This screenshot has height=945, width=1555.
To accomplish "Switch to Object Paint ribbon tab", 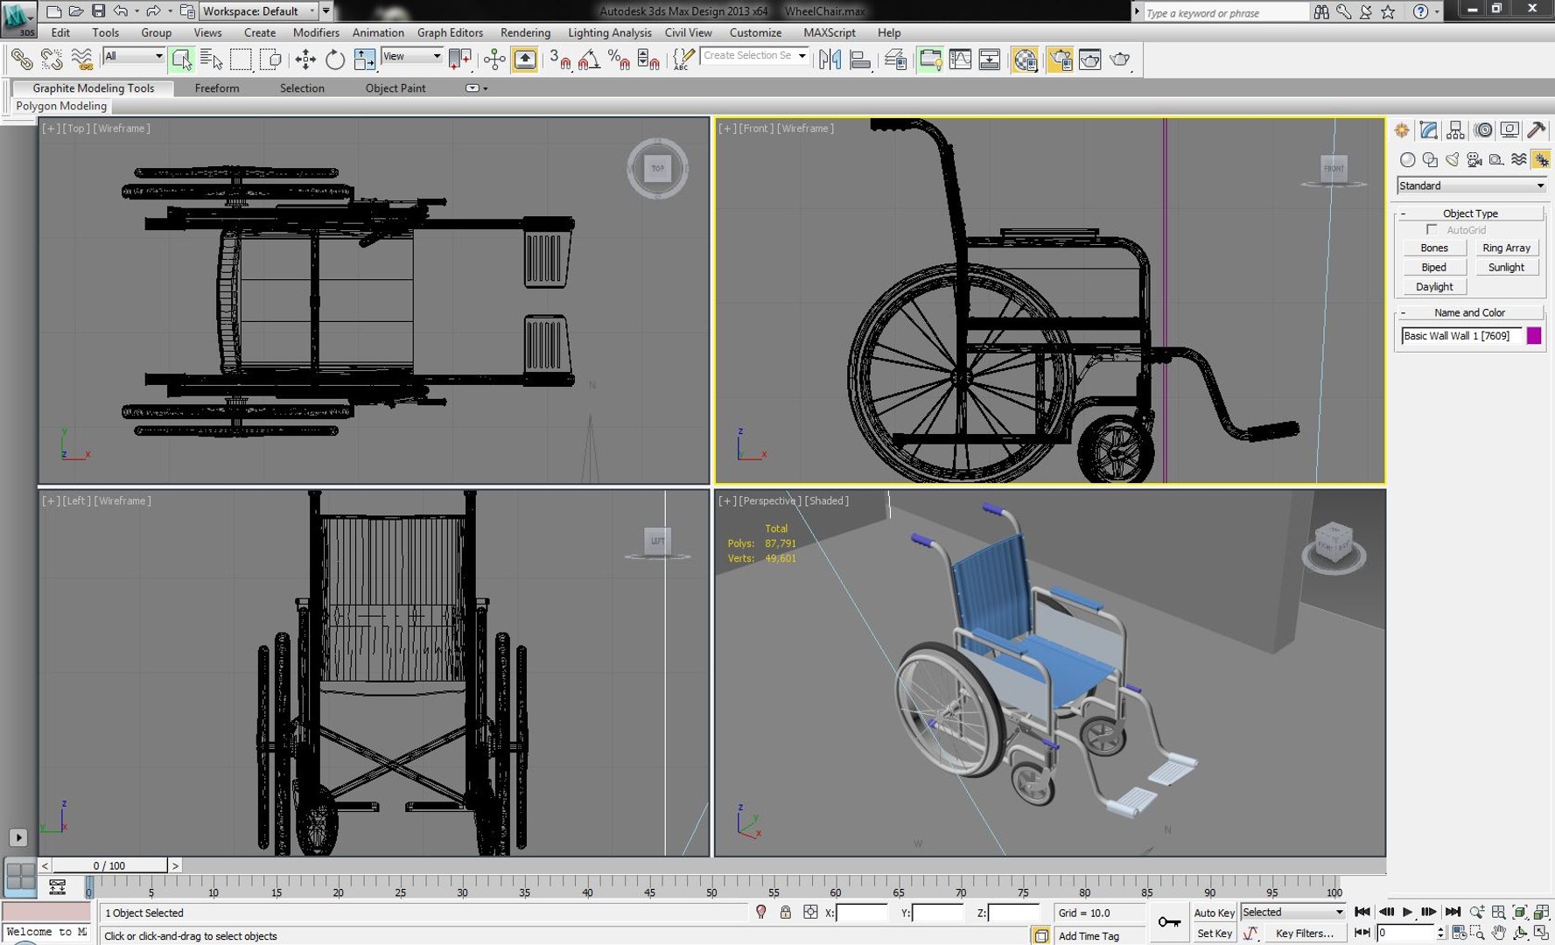I will tap(396, 88).
